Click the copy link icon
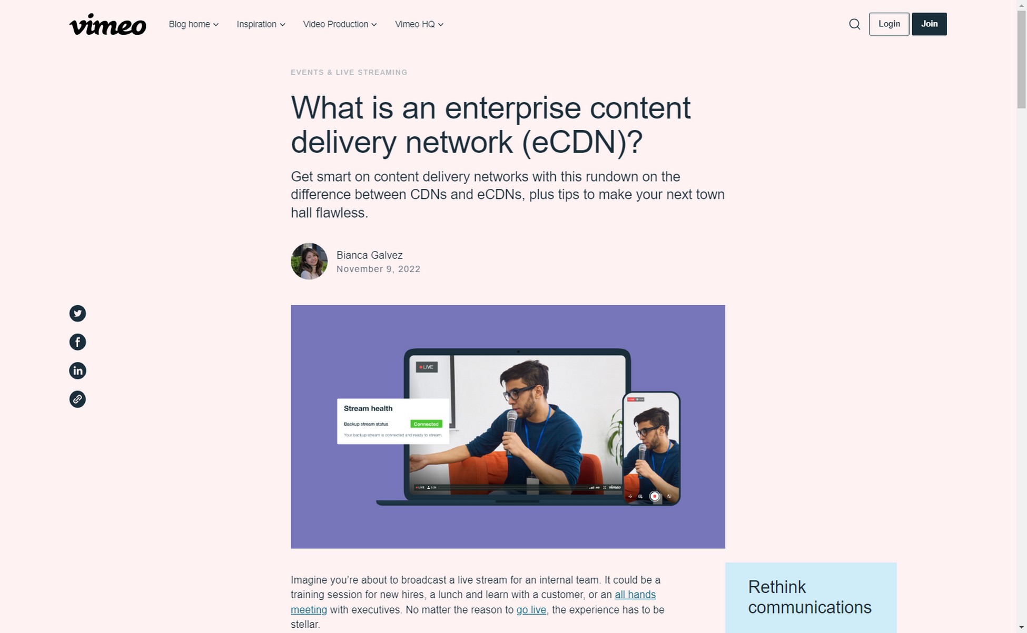The height and width of the screenshot is (633, 1027). pos(78,398)
